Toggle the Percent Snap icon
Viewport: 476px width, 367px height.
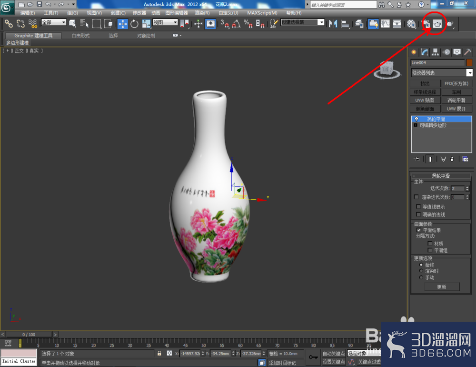pos(248,24)
